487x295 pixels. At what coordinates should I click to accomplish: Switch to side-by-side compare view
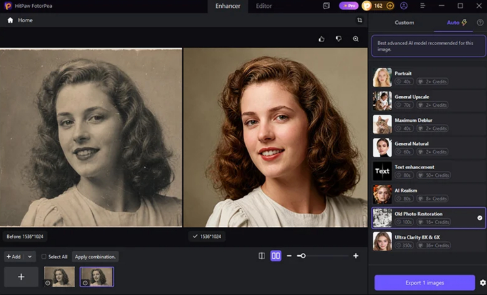click(276, 256)
